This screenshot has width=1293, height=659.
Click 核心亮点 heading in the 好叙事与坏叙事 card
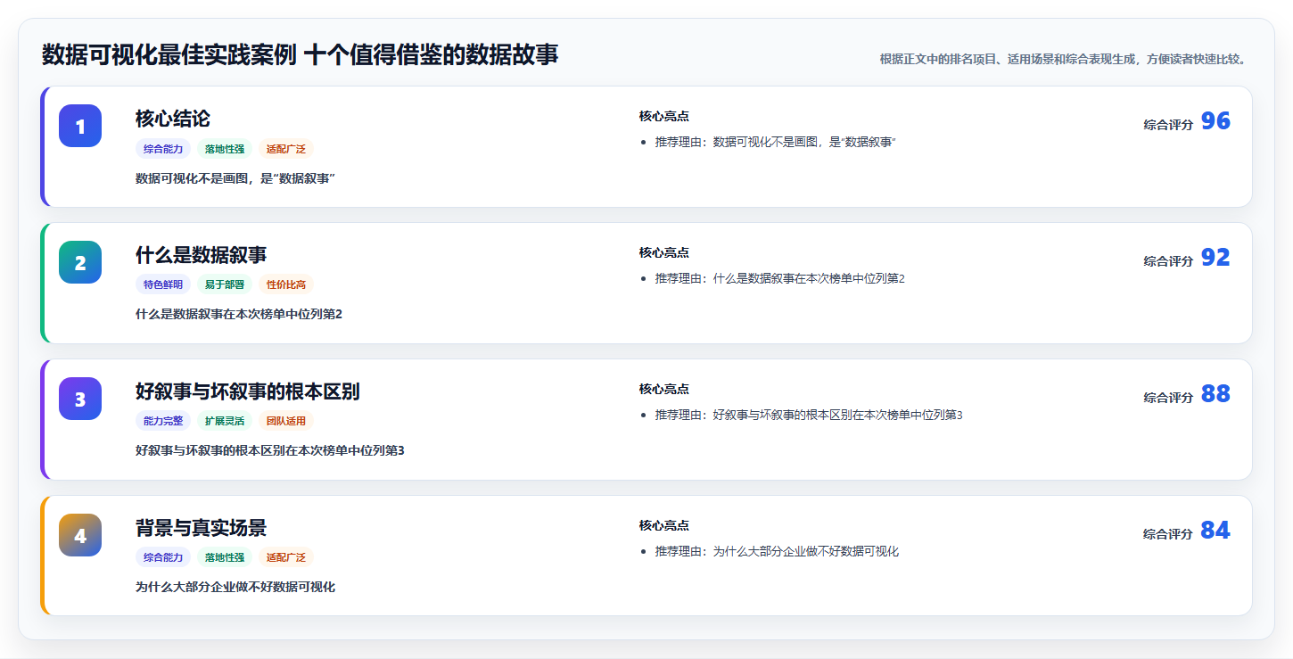[x=663, y=390]
